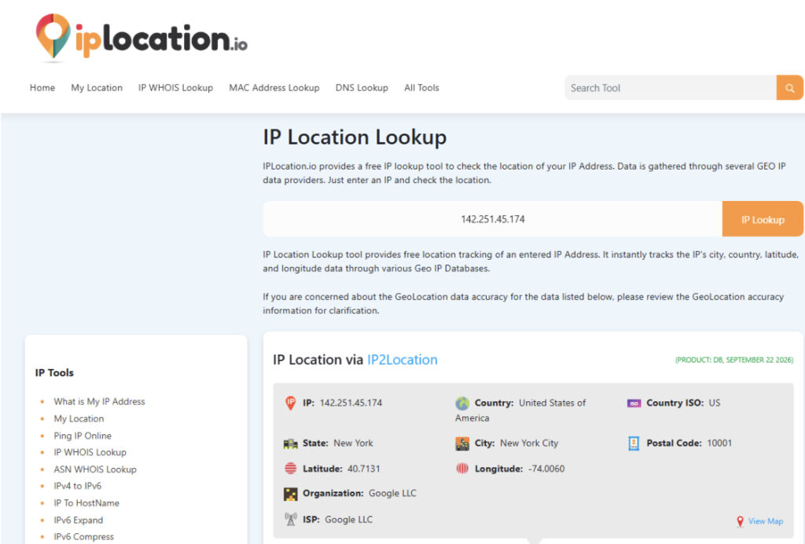
Task: Follow the IP2Location link
Action: pyautogui.click(x=402, y=360)
